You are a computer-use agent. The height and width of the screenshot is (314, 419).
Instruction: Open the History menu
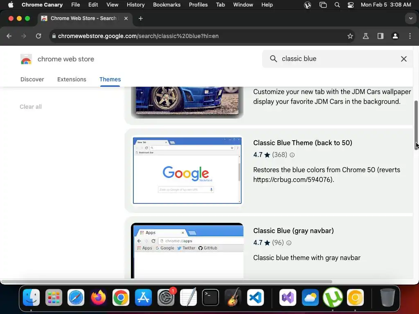click(x=135, y=5)
